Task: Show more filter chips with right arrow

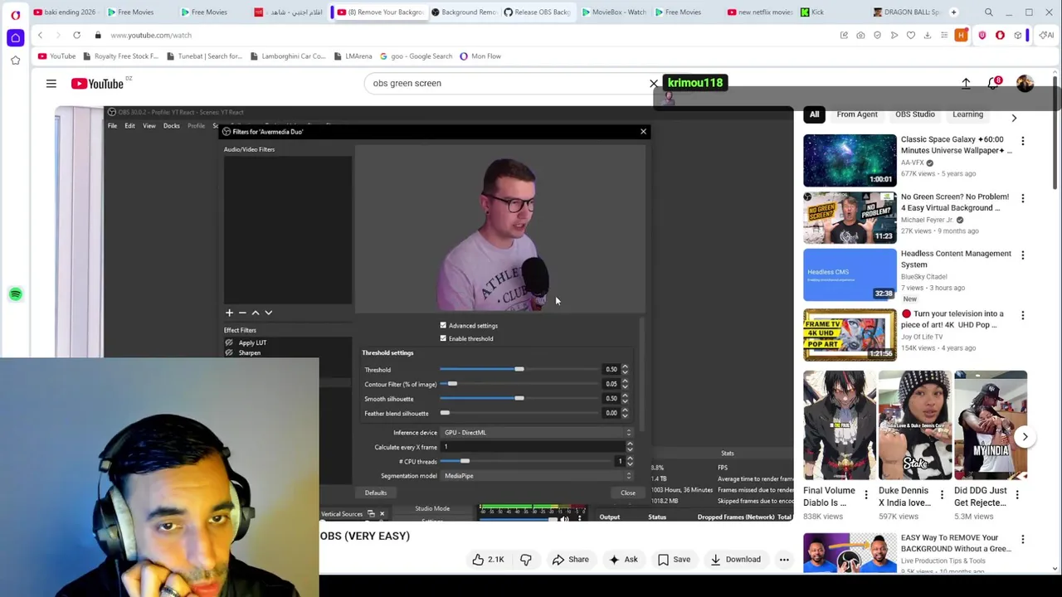Action: [x=1014, y=118]
